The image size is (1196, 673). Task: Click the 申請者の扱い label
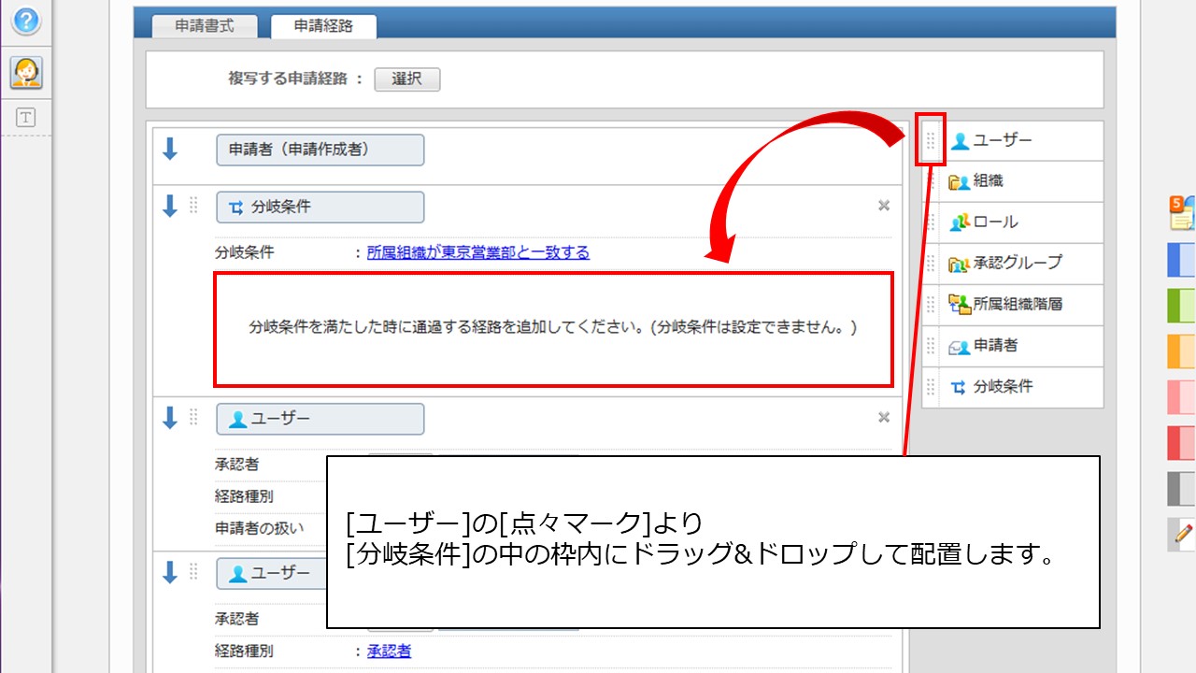coord(259,528)
